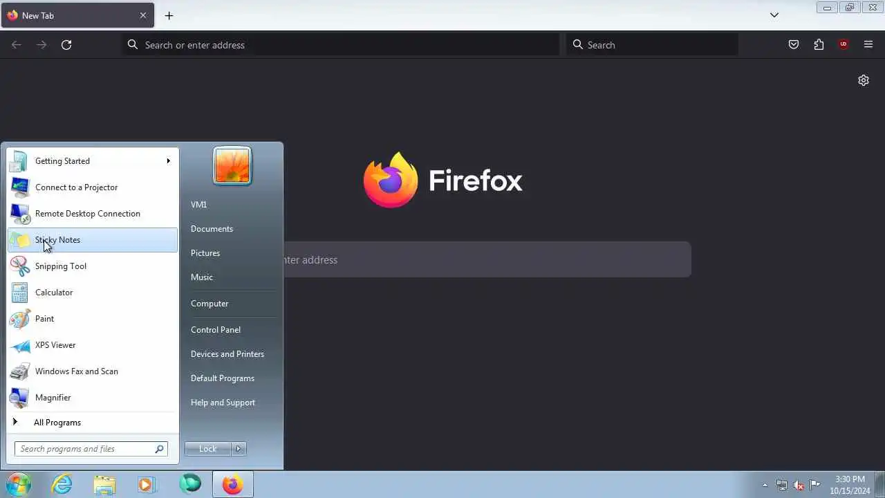Launch Connect to a Projector

tap(93, 187)
